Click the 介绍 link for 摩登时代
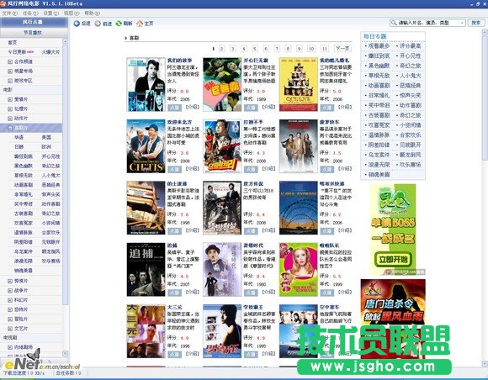This screenshot has width=488, height=380. tap(268, 292)
